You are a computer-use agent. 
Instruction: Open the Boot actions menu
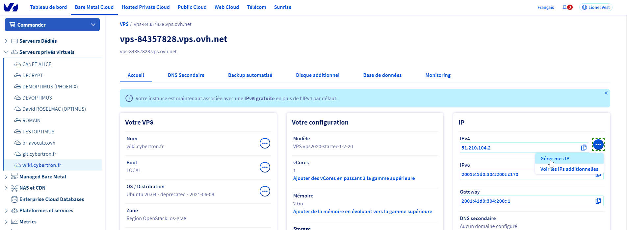(265, 167)
